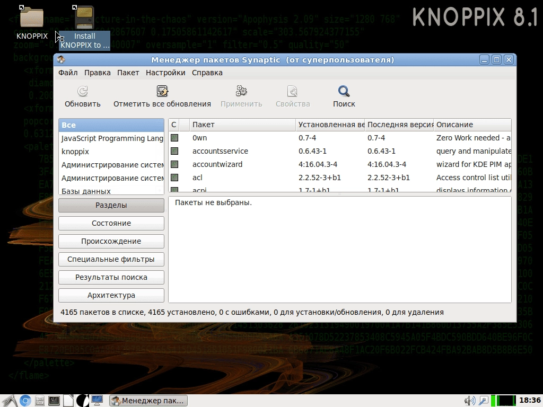The image size is (543, 407).
Task: Click the 18:36 clock
Action: coord(530,401)
